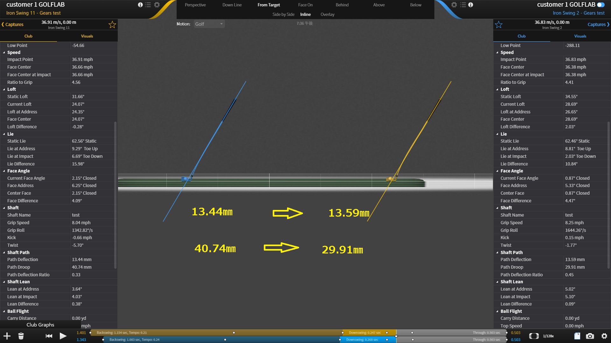Image resolution: width=611 pixels, height=343 pixels.
Task: Open the bottom-right settings gear
Action: tap(604, 336)
